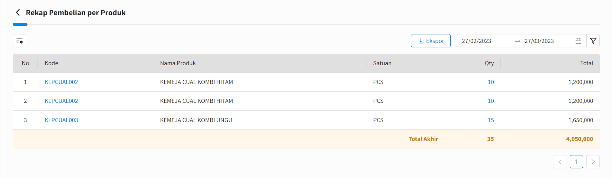Open the second row KLPCUAL002 link
The image size is (612, 178).
(61, 101)
